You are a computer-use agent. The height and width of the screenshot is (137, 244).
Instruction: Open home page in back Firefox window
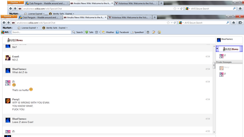(240, 8)
